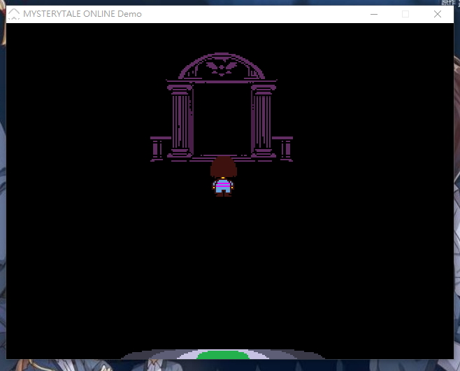
Task: Click the green grass mound at bottom
Action: click(223, 355)
